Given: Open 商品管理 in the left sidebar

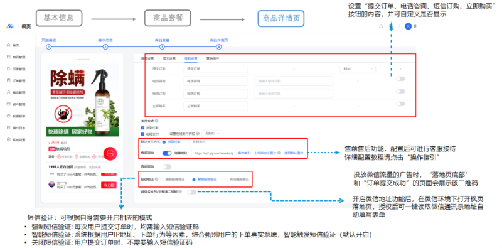Looking at the screenshot, I should point(16,57).
